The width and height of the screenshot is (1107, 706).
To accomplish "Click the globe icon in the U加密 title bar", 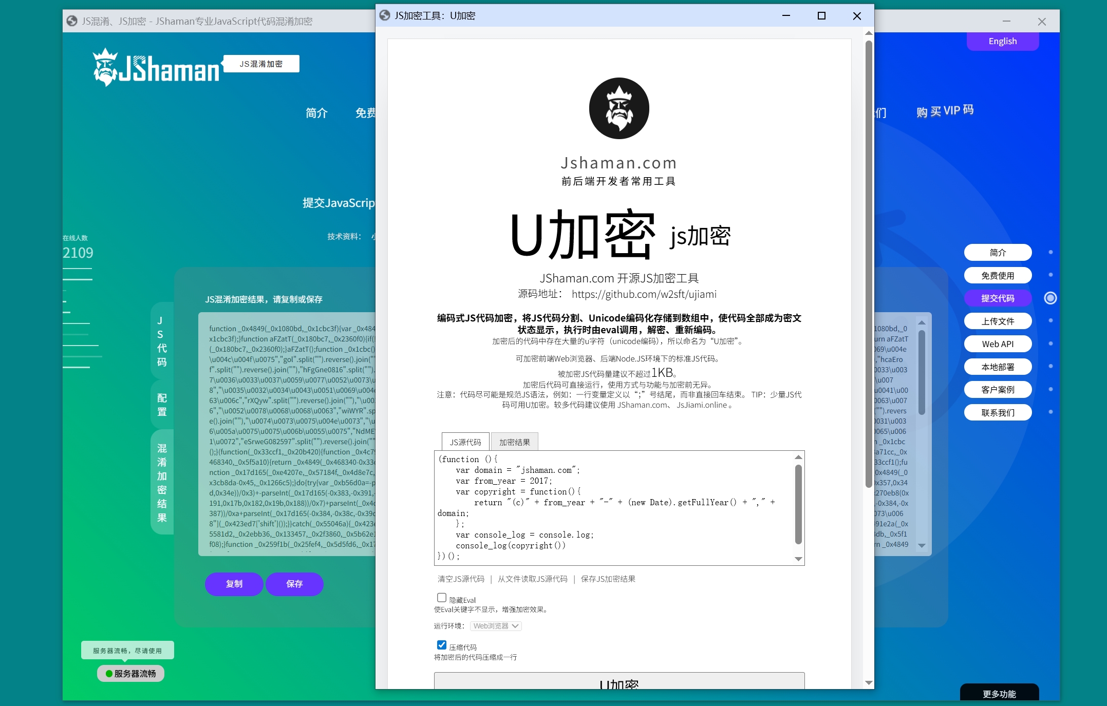I will (385, 15).
